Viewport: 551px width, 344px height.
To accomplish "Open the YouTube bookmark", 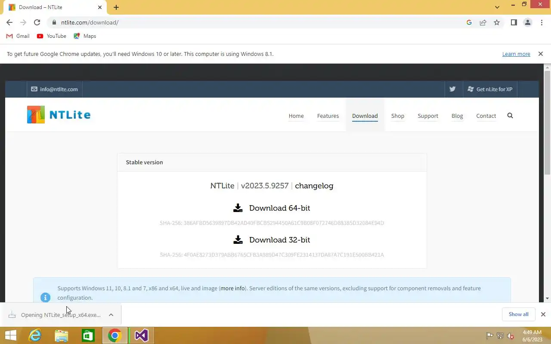I will point(52,36).
